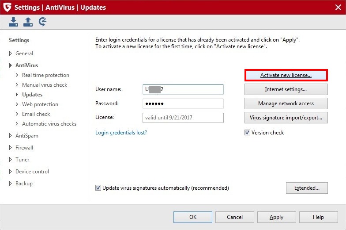Follow Login credentials lost link
Screen dimensions: 346x230
[x=121, y=133]
